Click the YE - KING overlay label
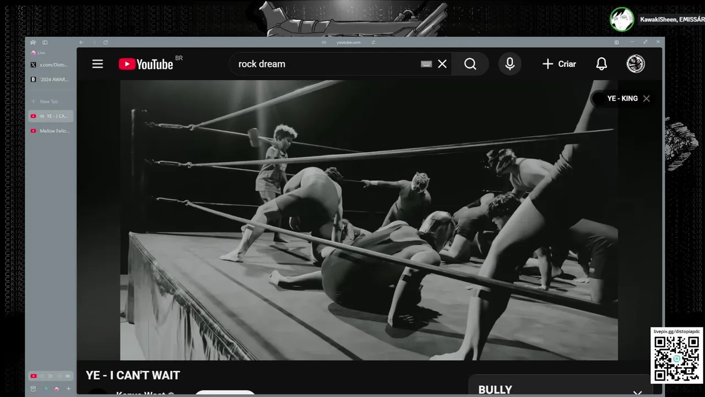This screenshot has height=397, width=705. pyautogui.click(x=622, y=98)
